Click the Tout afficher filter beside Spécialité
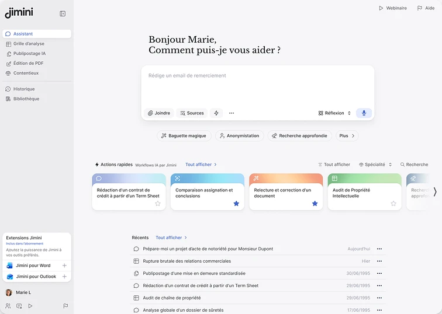 coord(334,165)
